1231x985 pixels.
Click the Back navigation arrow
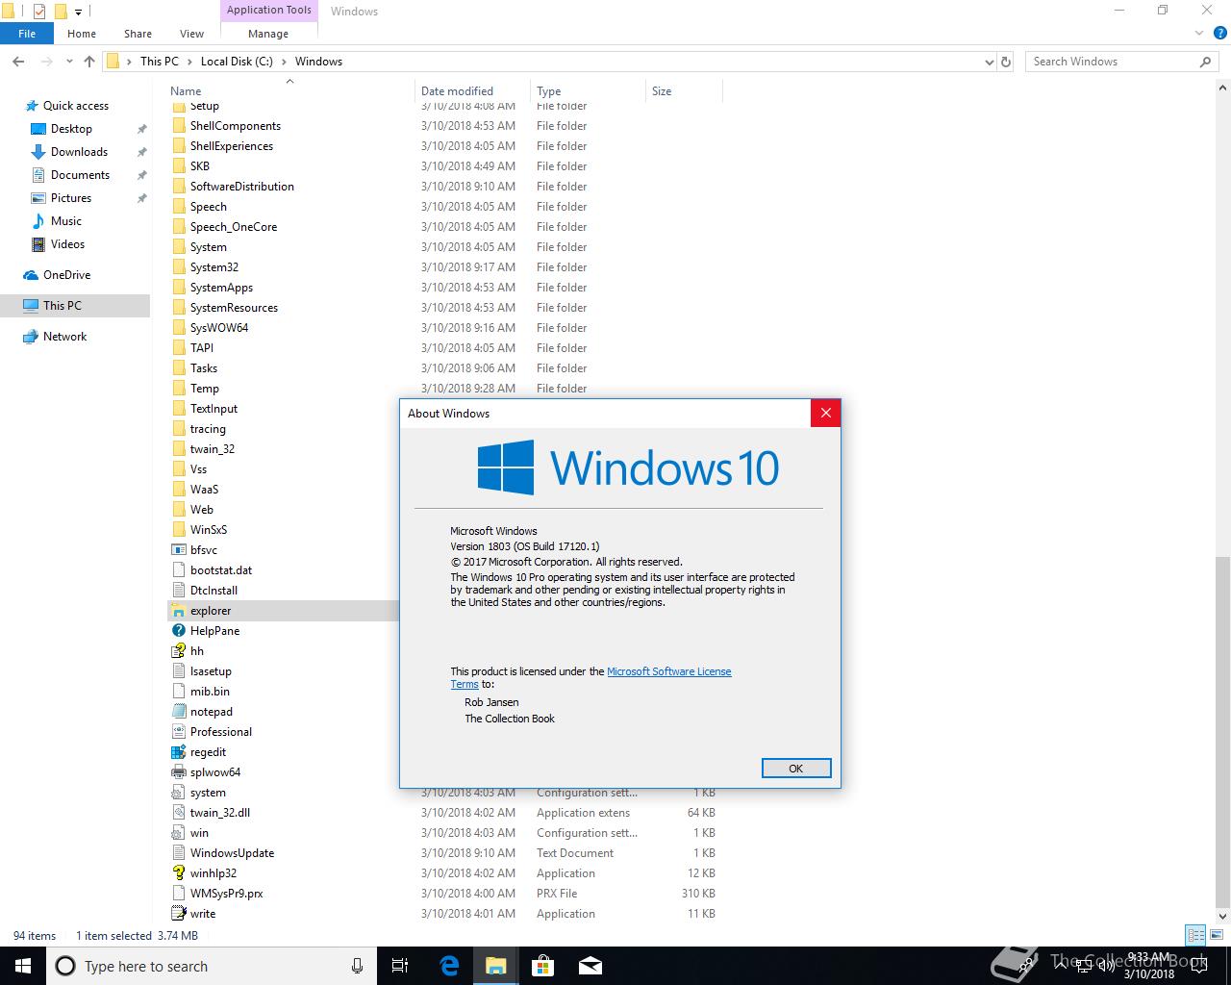[18, 62]
